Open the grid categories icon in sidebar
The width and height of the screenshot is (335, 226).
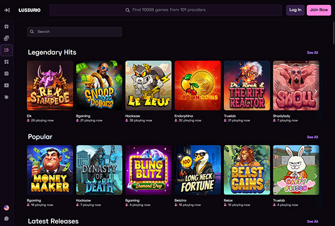pyautogui.click(x=7, y=61)
